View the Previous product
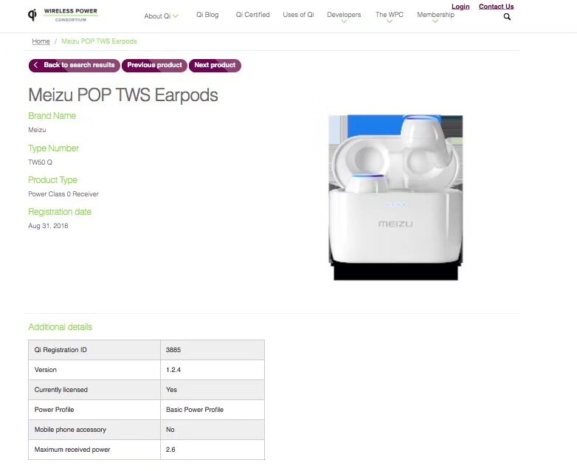The image size is (577, 471). 154,66
